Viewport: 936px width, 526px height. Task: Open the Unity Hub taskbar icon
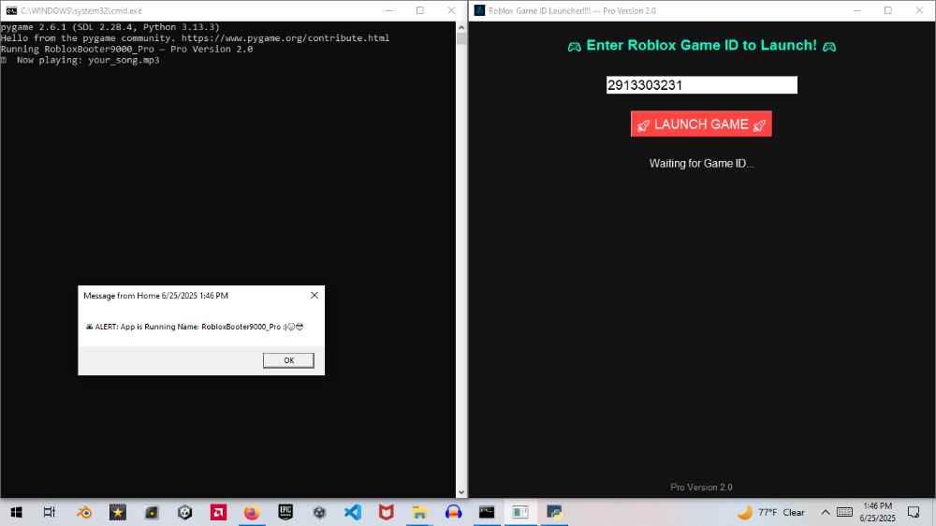point(185,512)
